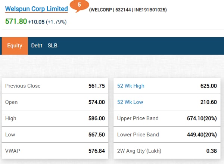Open the 52 Wk Low link

(130, 102)
